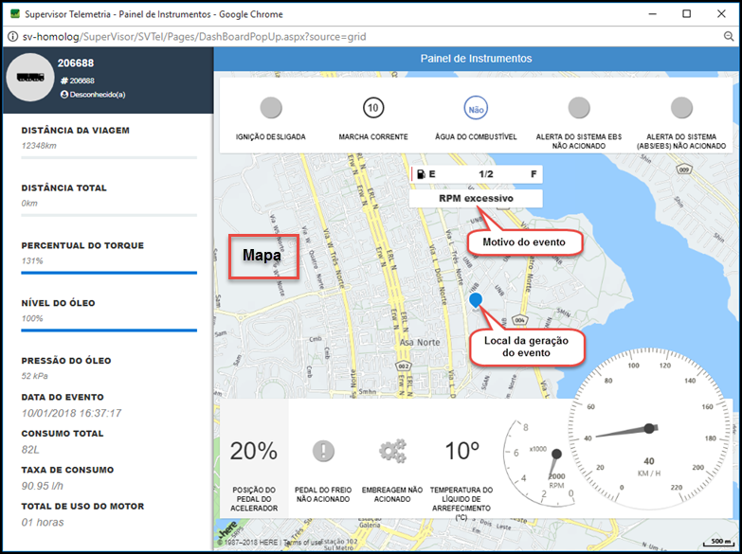Viewport: 742px width, 554px height.
Task: Click the total distance value 0km
Action: 29,203
